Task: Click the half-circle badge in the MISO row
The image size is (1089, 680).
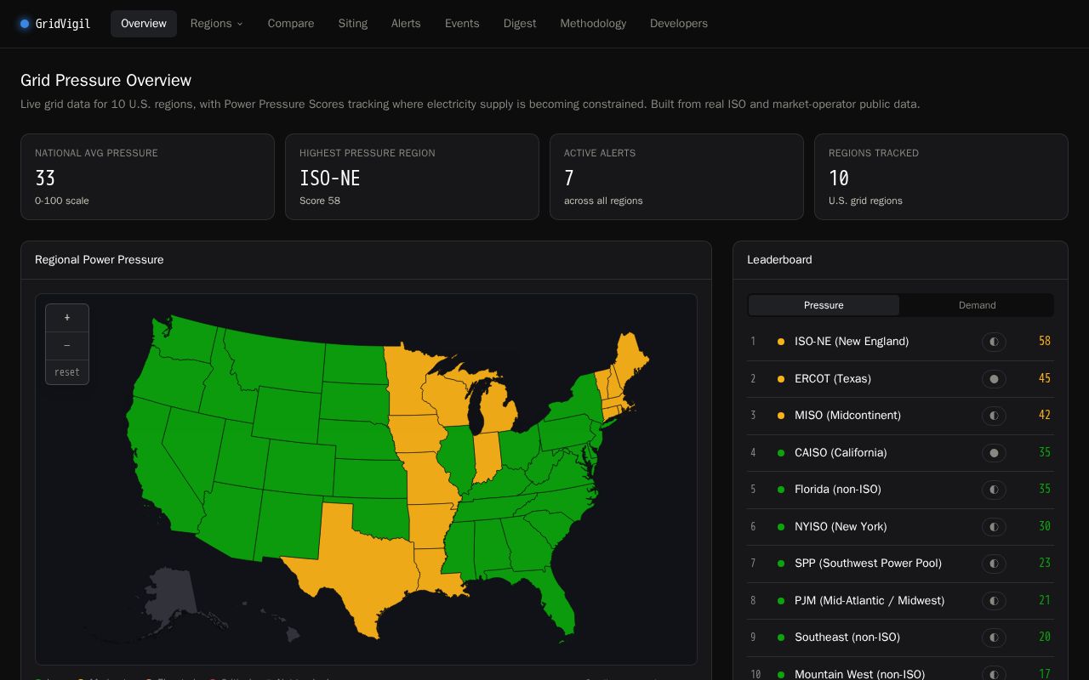Action: click(994, 416)
